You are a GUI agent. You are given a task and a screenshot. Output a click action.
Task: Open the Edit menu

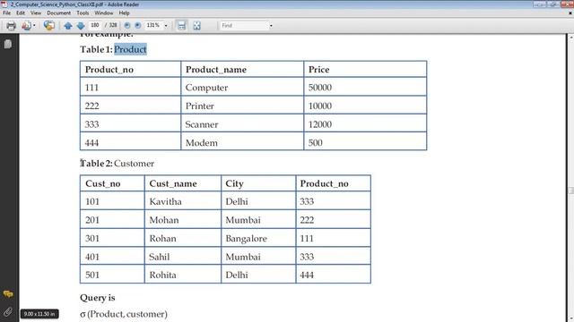coord(21,13)
